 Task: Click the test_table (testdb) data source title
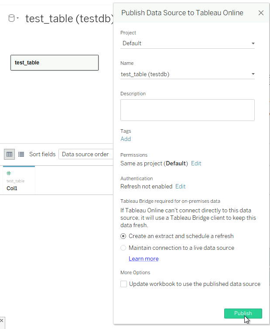click(70, 18)
